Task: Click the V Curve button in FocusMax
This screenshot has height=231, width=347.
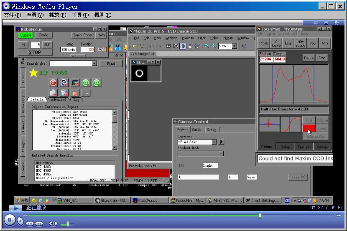Action: [x=276, y=43]
